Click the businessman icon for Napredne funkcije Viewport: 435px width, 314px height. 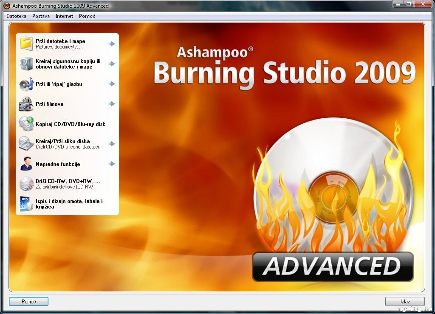26,164
